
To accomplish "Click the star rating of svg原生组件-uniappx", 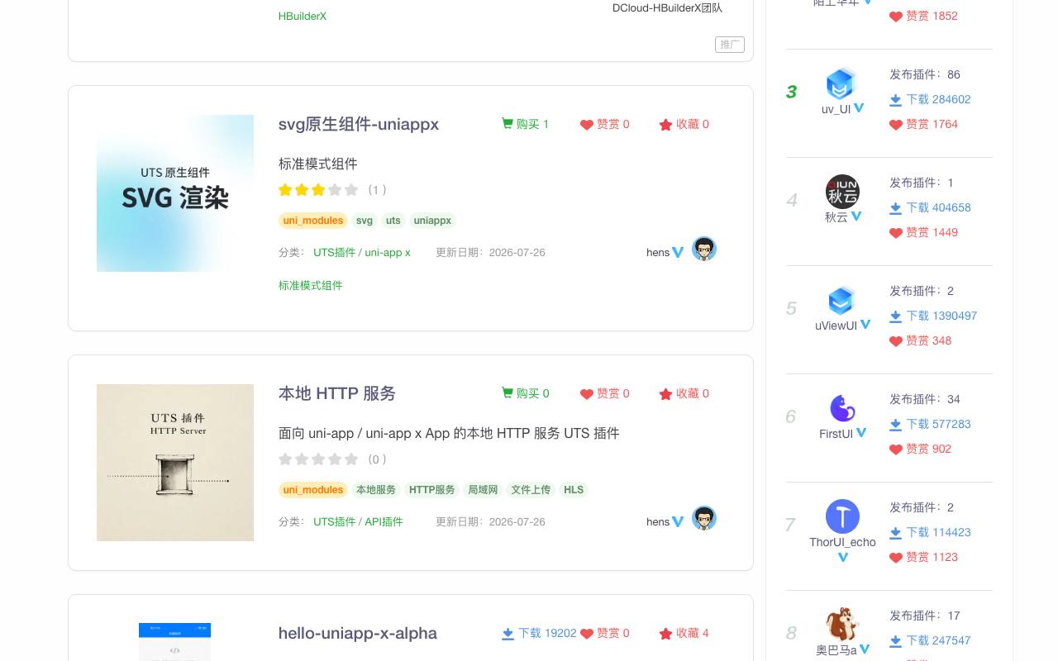I will pos(318,190).
